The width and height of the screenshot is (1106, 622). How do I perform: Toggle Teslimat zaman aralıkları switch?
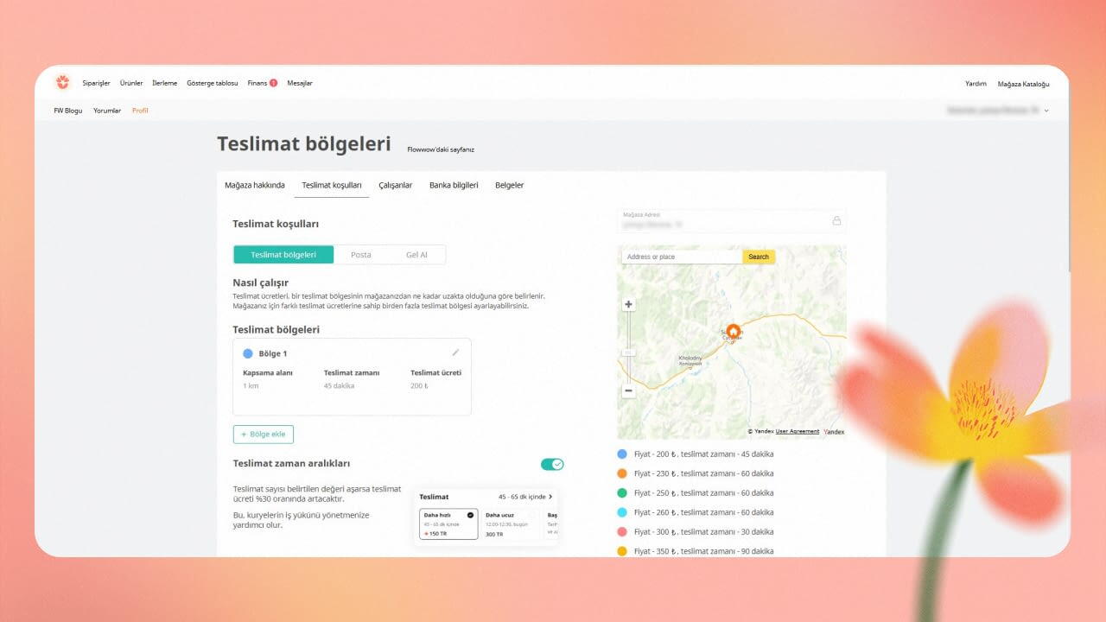click(552, 464)
